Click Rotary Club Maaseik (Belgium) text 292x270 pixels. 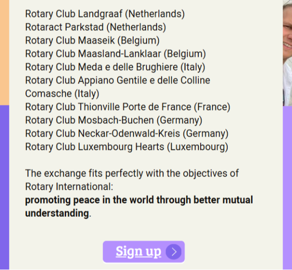tap(92, 40)
